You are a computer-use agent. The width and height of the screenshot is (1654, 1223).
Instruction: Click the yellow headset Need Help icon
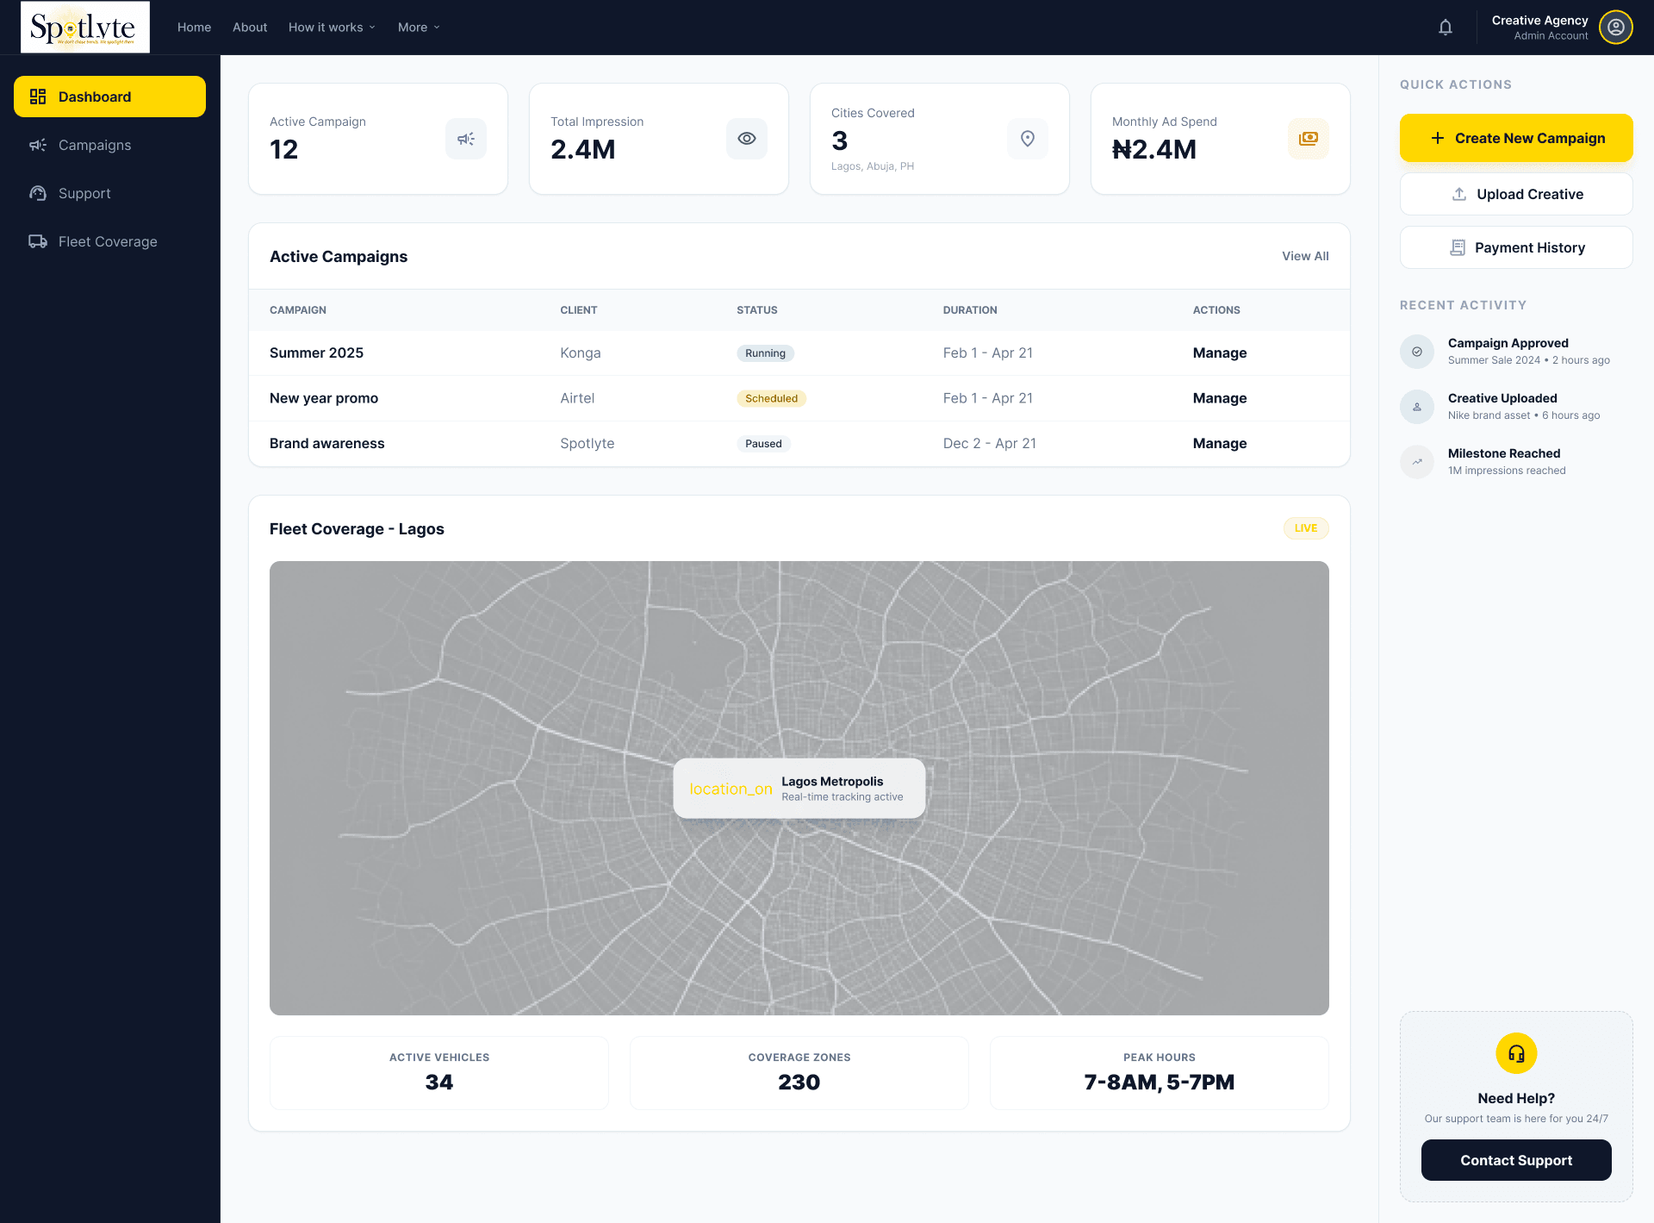click(1516, 1053)
